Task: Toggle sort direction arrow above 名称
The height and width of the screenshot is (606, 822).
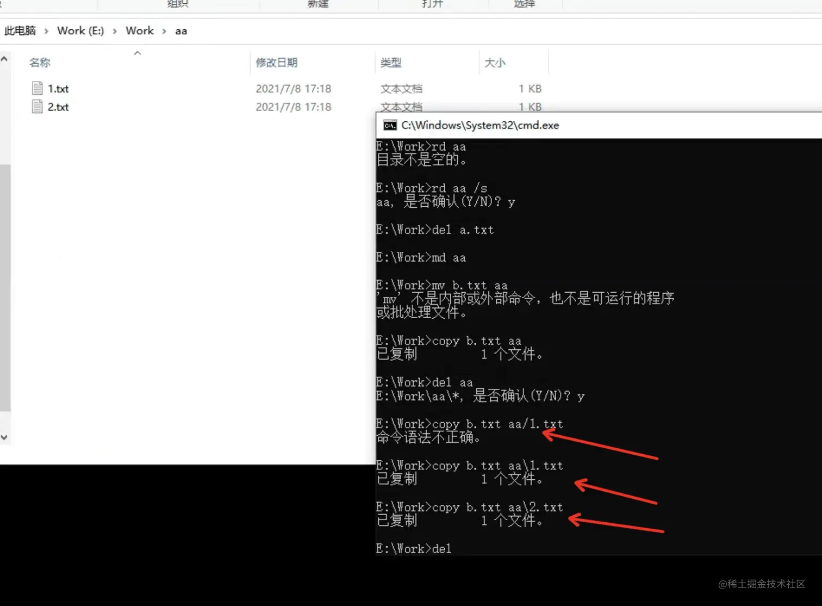Action: click(138, 53)
